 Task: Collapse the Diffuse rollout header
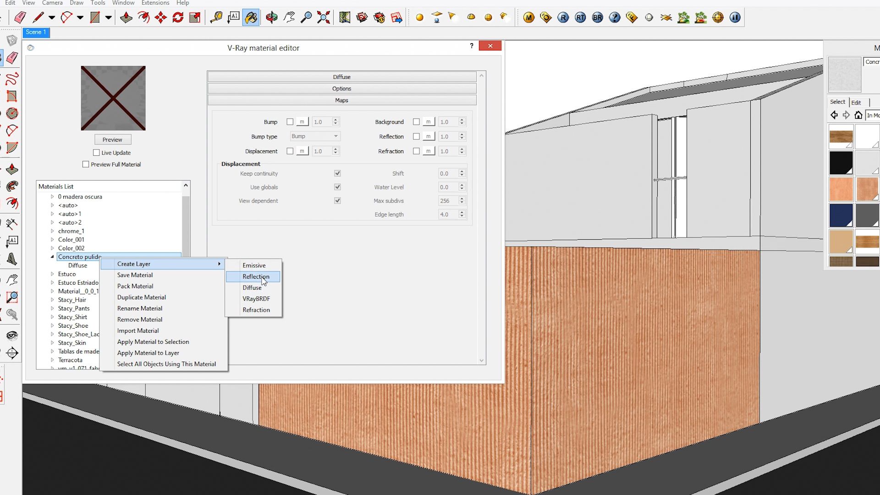click(x=342, y=77)
